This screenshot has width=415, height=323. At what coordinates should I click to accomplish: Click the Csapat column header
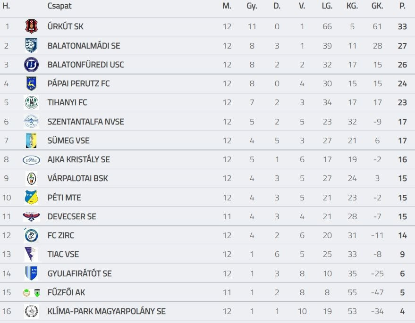point(59,6)
